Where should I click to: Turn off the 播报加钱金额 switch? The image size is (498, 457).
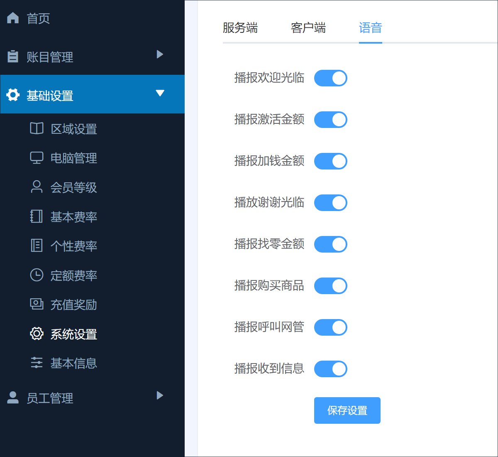click(331, 161)
